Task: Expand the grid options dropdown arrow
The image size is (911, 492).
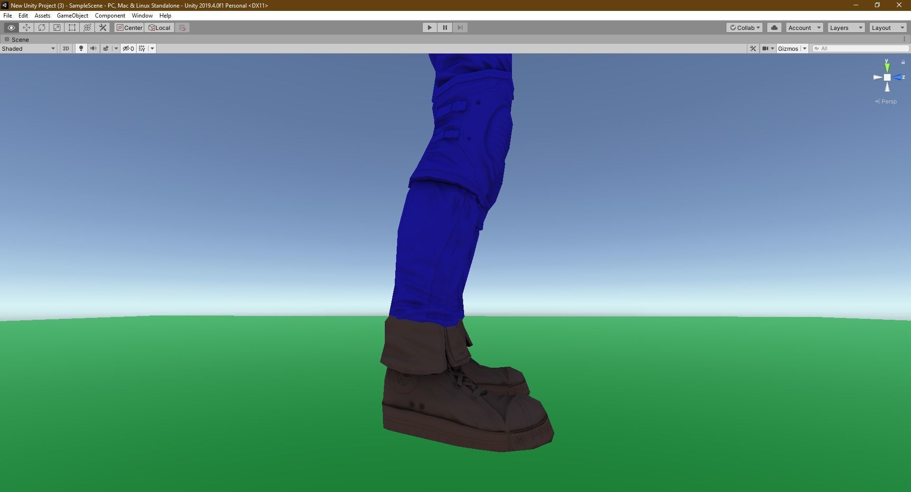Action: (152, 48)
